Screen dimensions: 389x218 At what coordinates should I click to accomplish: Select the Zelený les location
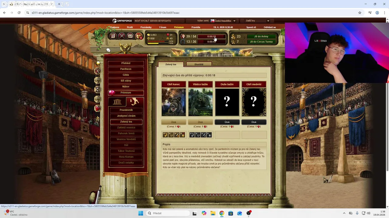(126, 122)
